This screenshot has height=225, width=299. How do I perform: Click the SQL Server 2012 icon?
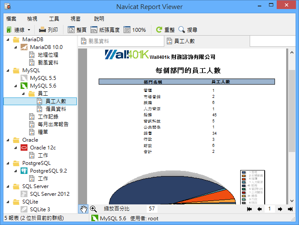click(x=24, y=194)
